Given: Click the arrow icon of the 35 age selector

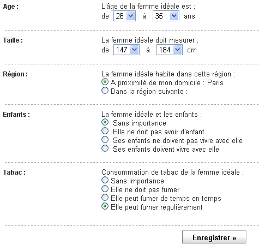Looking at the screenshot, I should [x=174, y=16].
